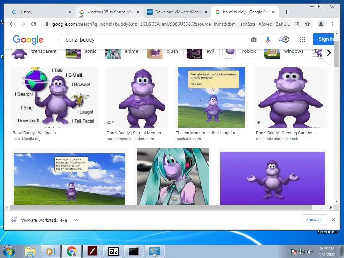
Task: Close the History tab
Action: (x=70, y=12)
